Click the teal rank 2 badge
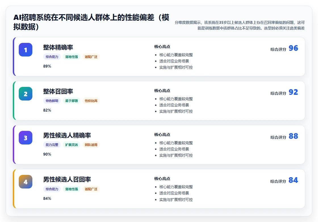 pyautogui.click(x=26, y=94)
